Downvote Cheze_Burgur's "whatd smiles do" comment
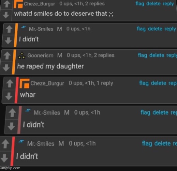This screenshot has width=177, height=171. 6,15
